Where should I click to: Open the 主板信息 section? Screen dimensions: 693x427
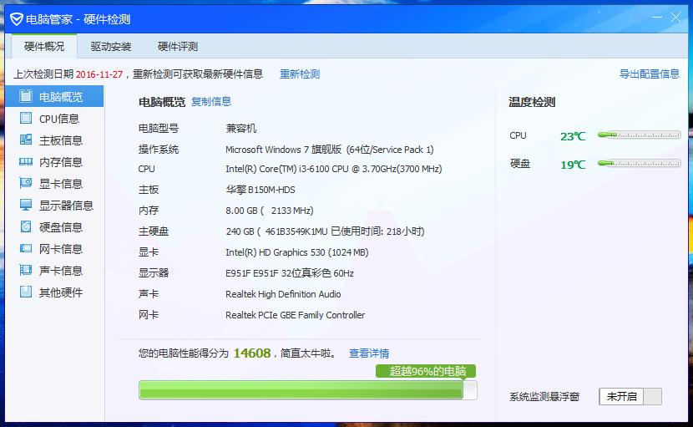tap(54, 140)
